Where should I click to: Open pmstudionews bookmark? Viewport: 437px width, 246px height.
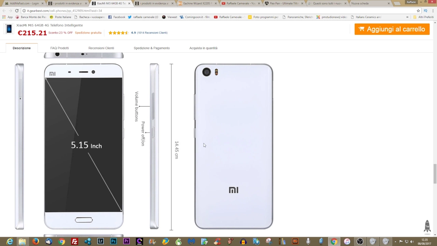[x=332, y=17]
